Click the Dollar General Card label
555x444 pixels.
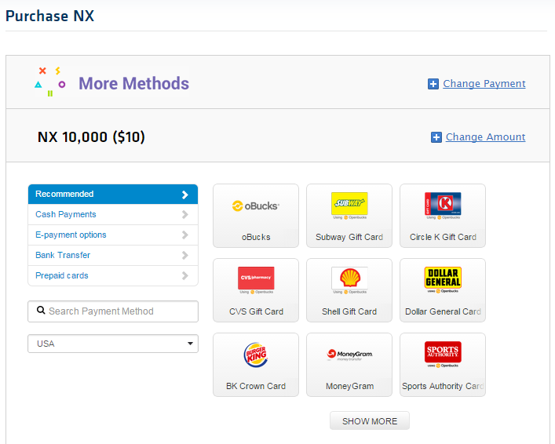click(443, 311)
